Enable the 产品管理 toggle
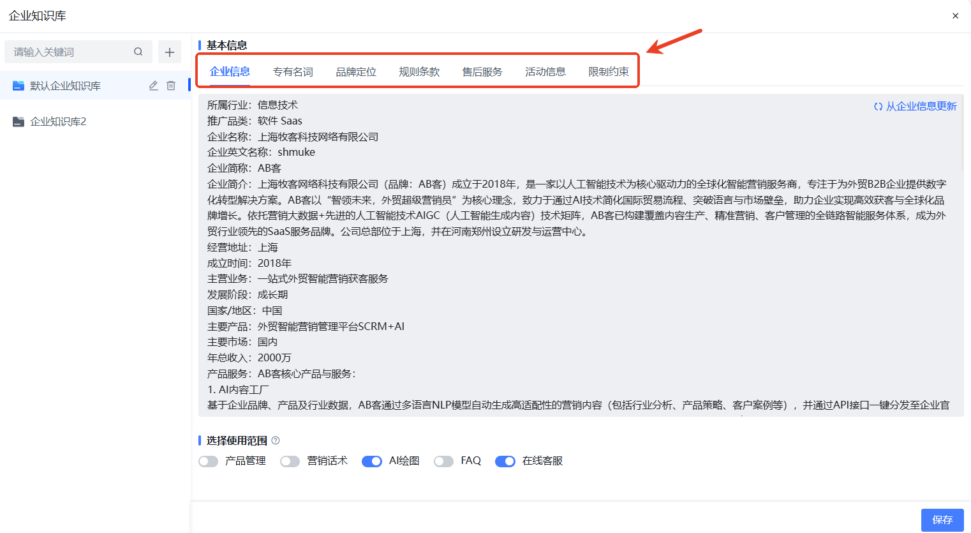This screenshot has height=533, width=971. [209, 461]
